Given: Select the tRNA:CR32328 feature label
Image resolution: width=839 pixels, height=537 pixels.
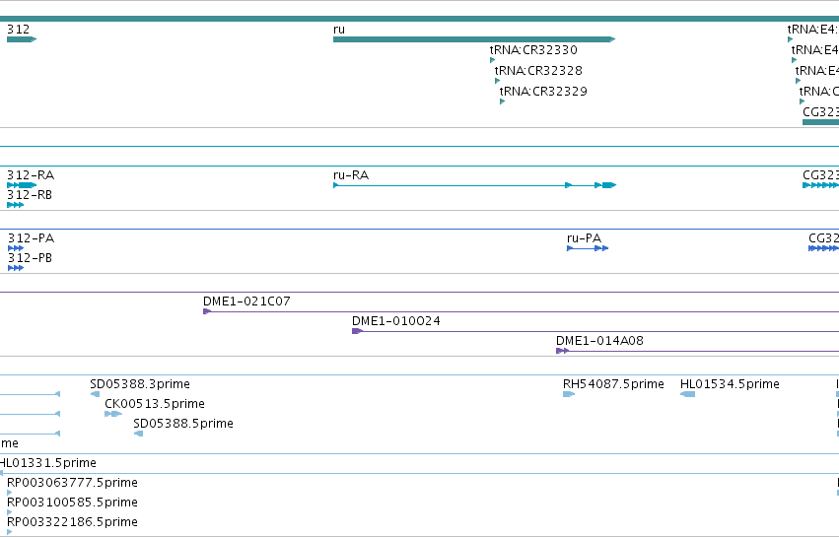Looking at the screenshot, I should pos(538,71).
